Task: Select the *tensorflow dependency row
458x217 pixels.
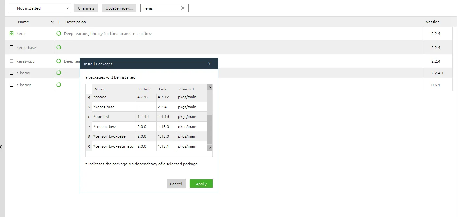Action: (x=146, y=127)
